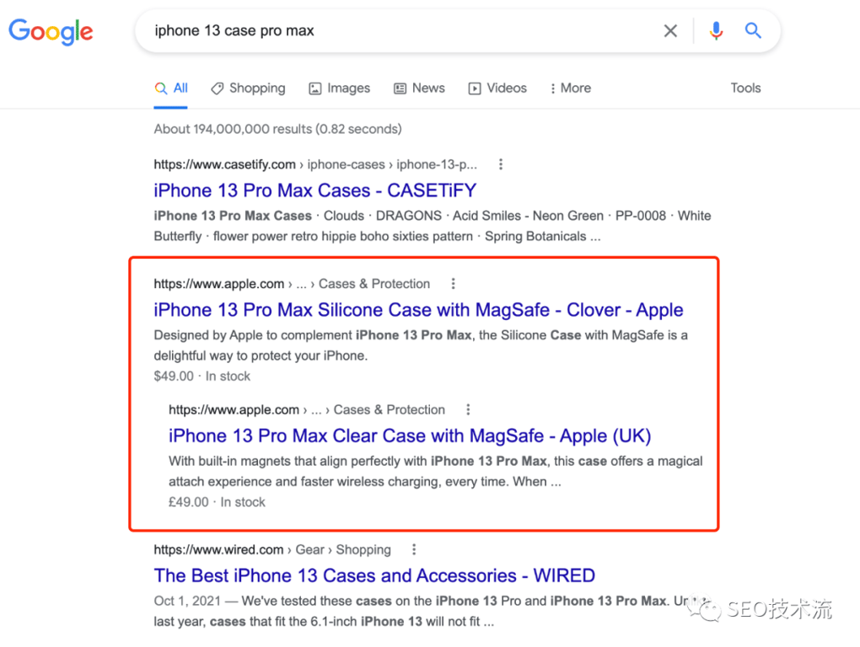Open The Best iPhone 13 Cases WIRED link
Viewport: 860px width, 647px height.
pyautogui.click(x=374, y=576)
